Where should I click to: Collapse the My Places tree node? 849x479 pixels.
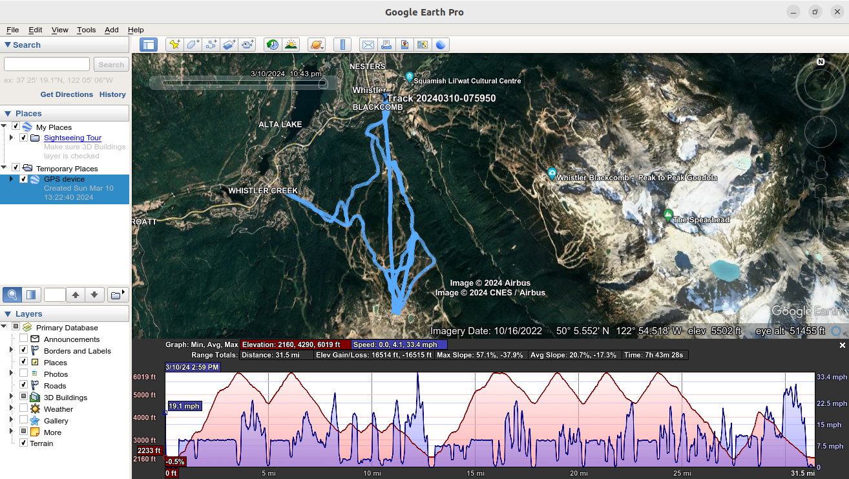(5, 127)
